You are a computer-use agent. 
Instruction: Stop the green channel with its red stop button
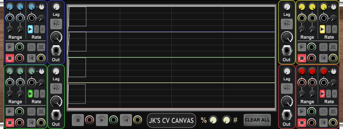click(x=10, y=123)
